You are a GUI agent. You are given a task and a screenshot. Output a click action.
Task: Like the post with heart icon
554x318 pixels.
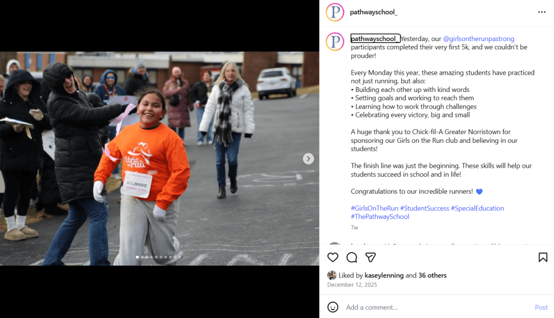[x=333, y=257]
